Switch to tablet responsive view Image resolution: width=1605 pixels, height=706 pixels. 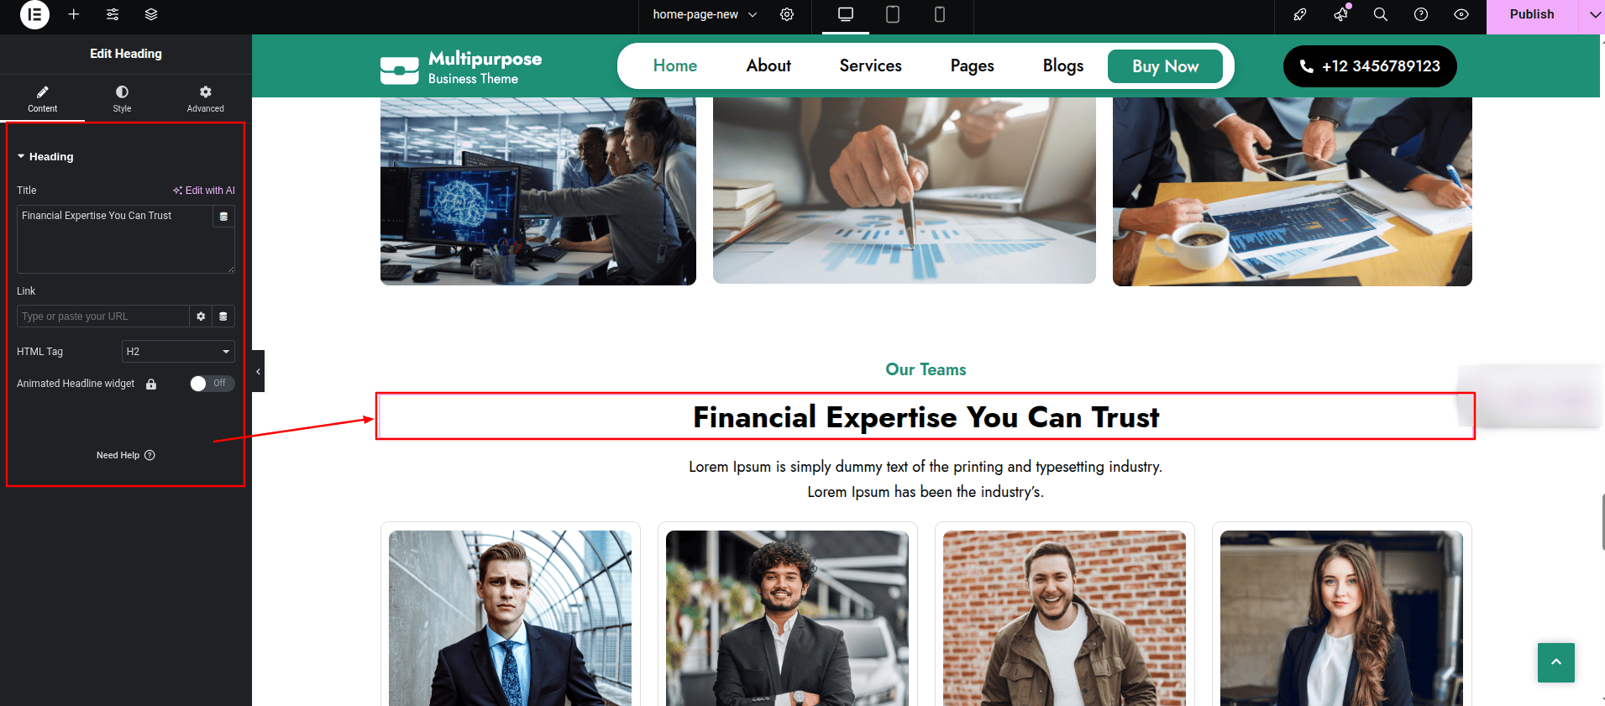click(893, 14)
